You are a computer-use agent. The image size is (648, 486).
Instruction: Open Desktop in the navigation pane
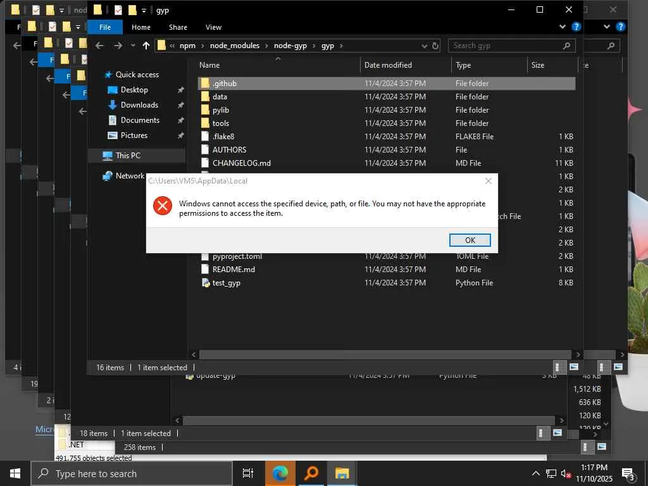(x=134, y=90)
